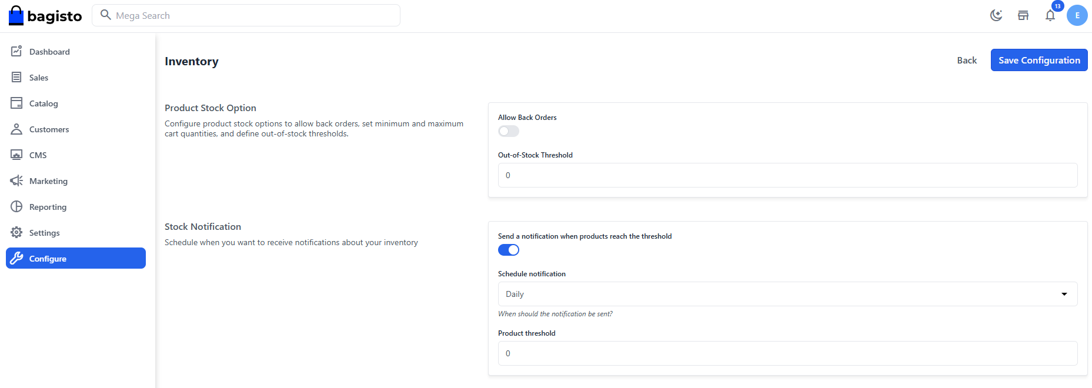Click the Settings gear icon

point(16,233)
